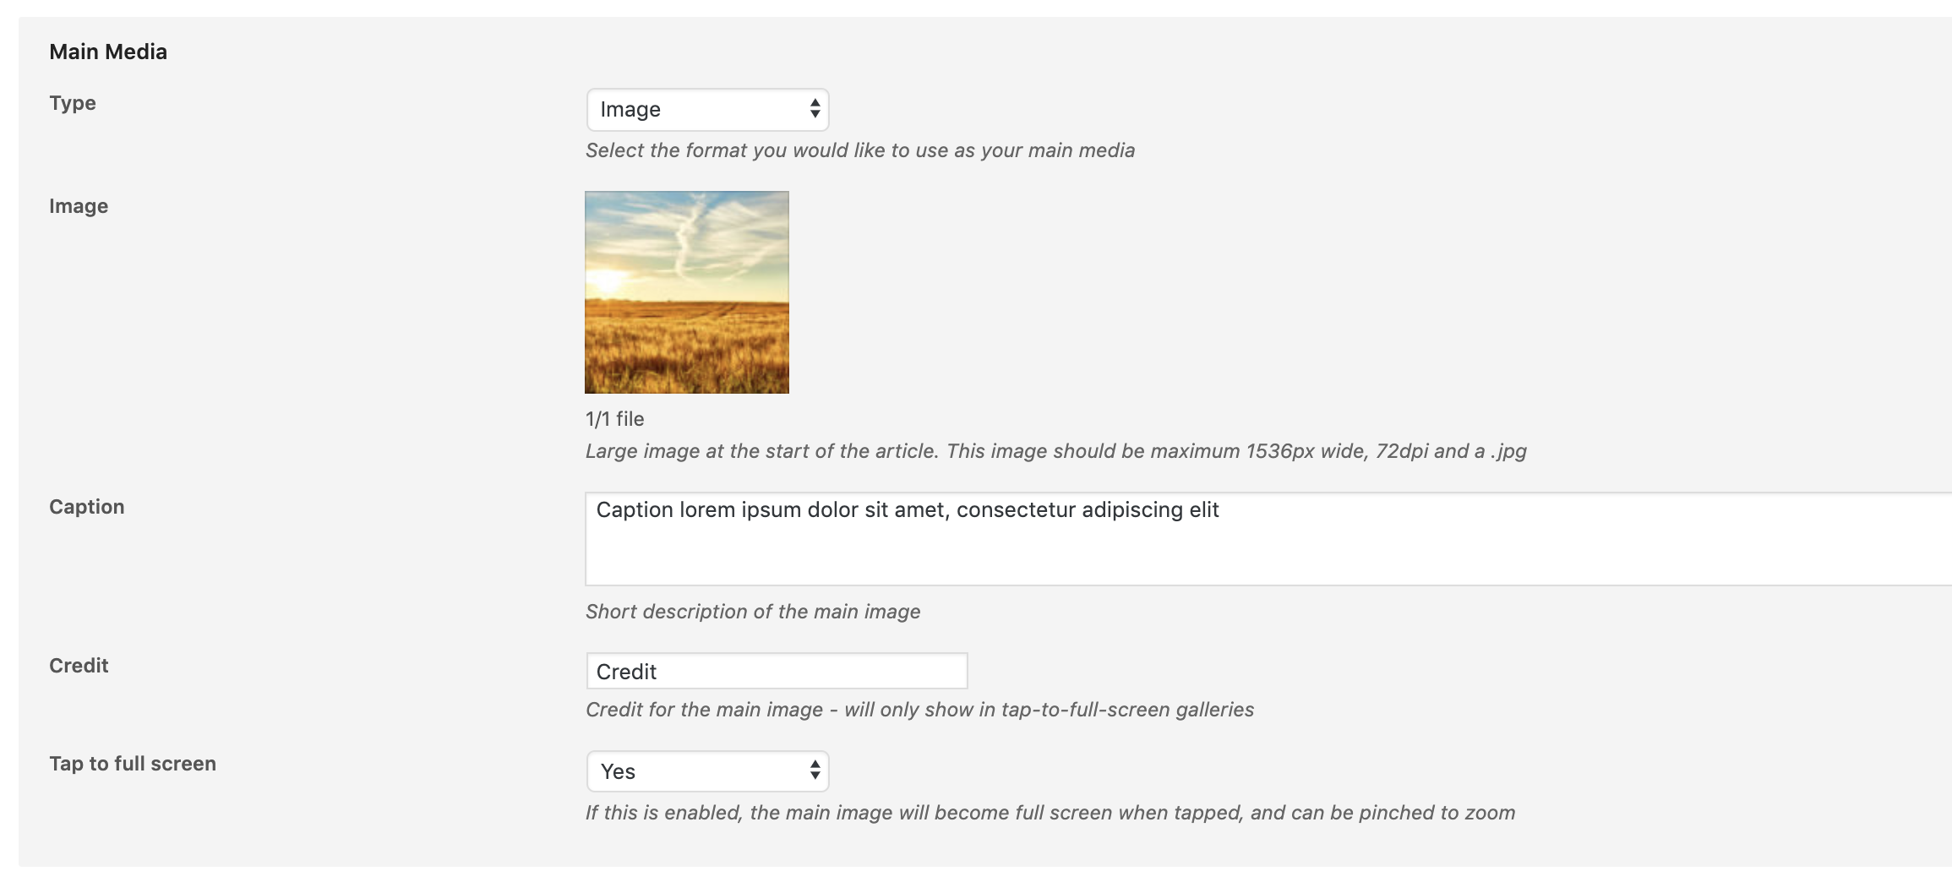Click the Caption field label
Image resolution: width=1952 pixels, height=882 pixels.
[x=87, y=507]
